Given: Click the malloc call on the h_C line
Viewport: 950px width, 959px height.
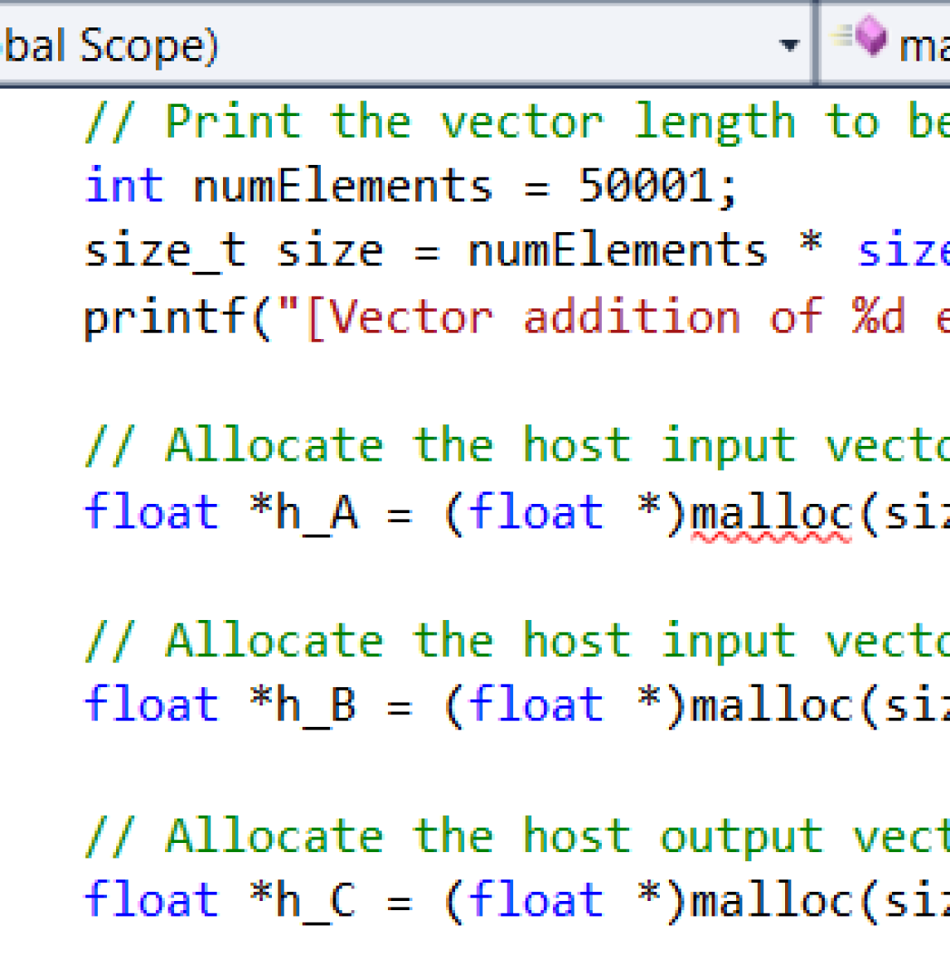Looking at the screenshot, I should 772,900.
